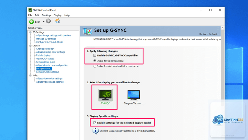This screenshot has width=248, height=140.
Task: Toggle Enable settings for the selected display model
Action: click(95, 123)
